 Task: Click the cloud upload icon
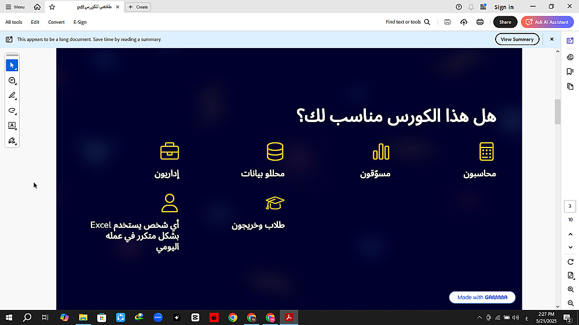click(464, 22)
